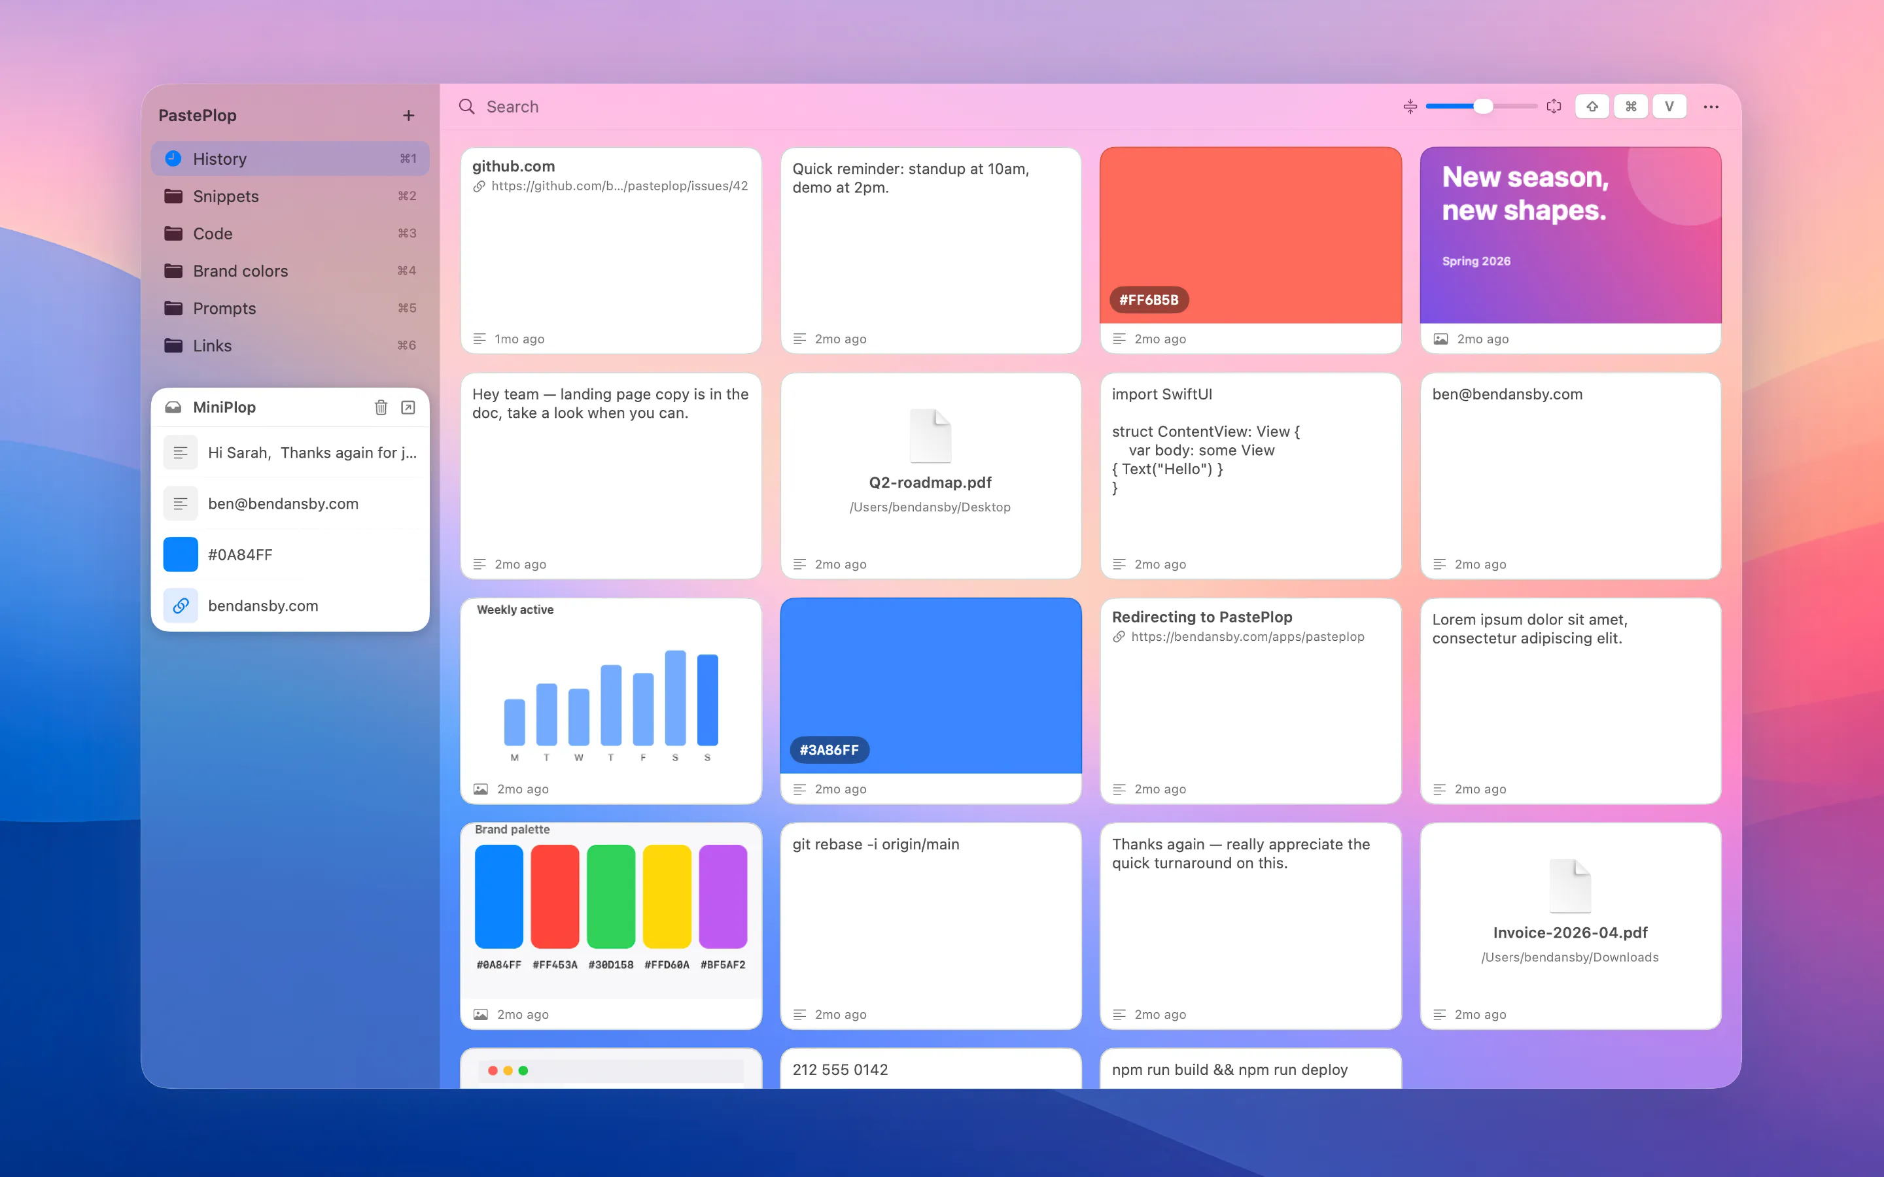The height and width of the screenshot is (1177, 1884).
Task: Clear MiniPlop with the trash icon
Action: 381,407
